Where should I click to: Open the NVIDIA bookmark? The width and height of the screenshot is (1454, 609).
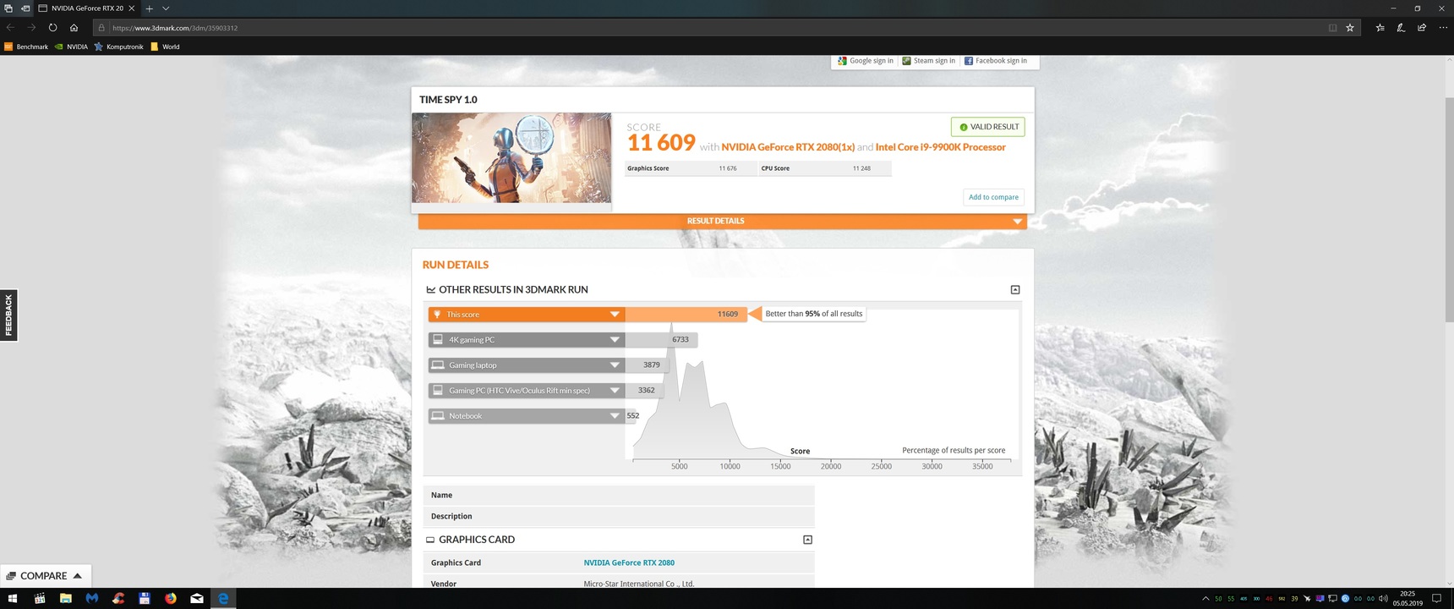(x=71, y=47)
